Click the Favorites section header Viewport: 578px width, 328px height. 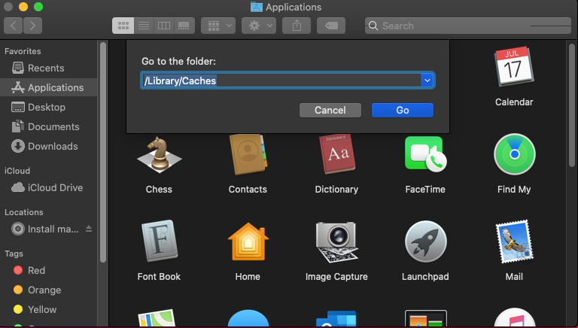23,51
